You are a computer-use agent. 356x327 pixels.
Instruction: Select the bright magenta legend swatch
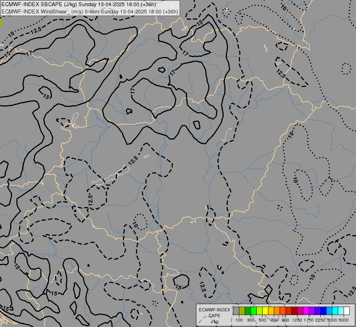pos(306,311)
